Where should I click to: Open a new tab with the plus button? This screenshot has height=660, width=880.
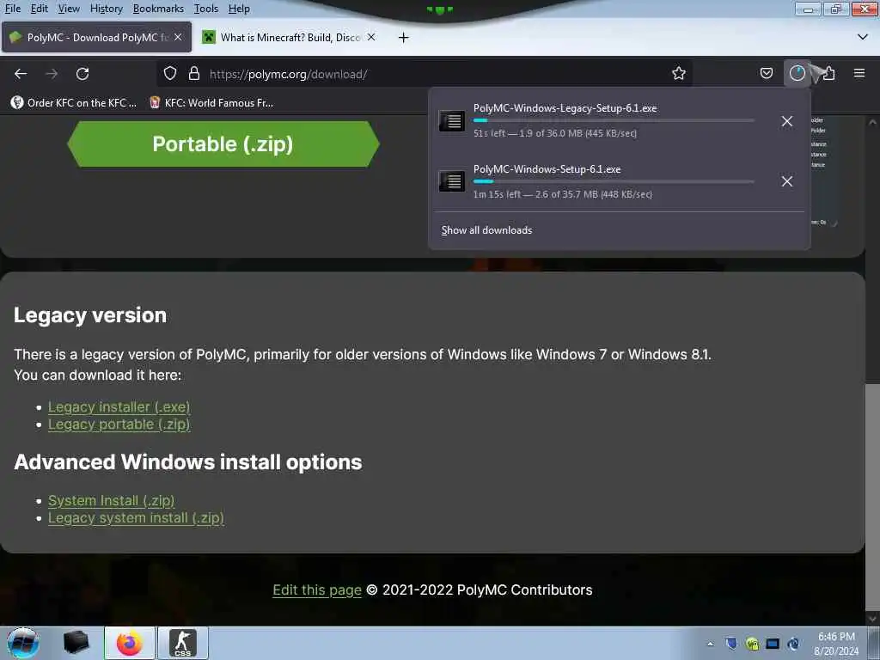(404, 38)
